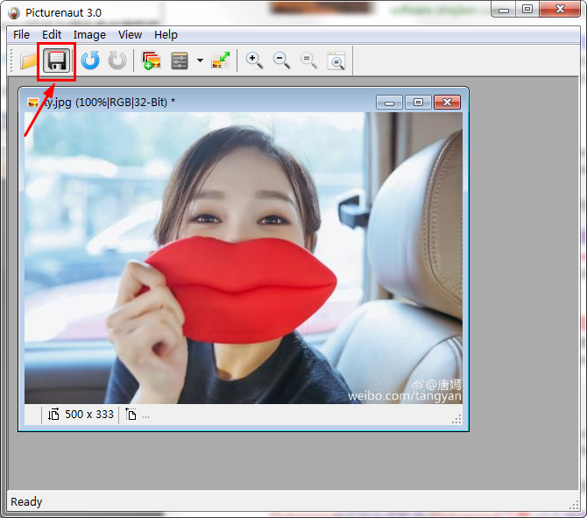This screenshot has width=587, height=518.
Task: Zoom in on the image
Action: pos(254,60)
